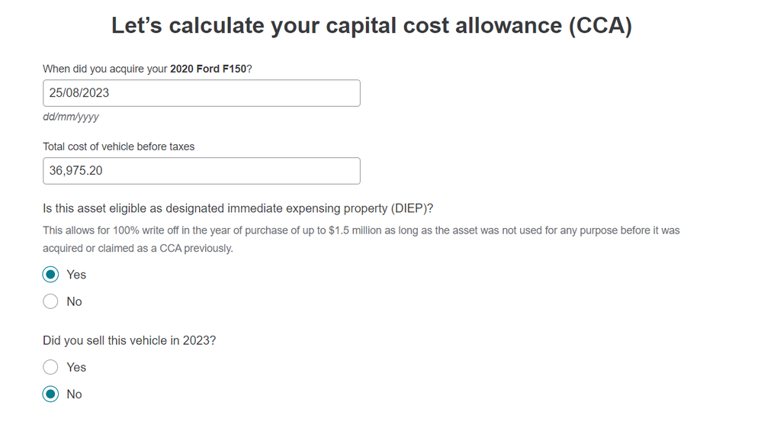Click the 'No' label under the sell vehicle question

point(74,394)
